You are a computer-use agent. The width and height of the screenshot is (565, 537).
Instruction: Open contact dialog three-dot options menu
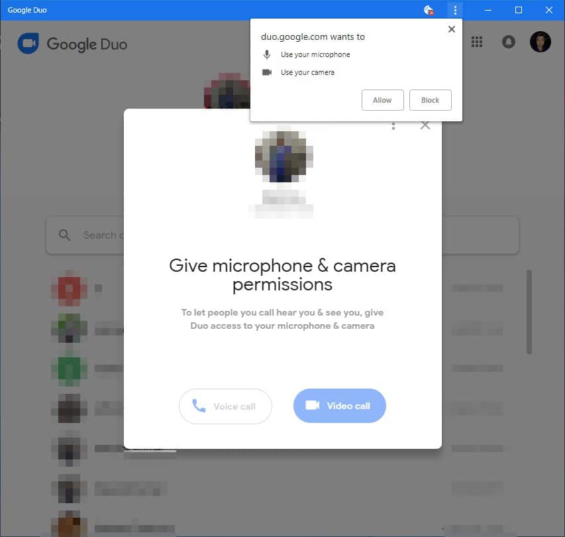coord(393,126)
